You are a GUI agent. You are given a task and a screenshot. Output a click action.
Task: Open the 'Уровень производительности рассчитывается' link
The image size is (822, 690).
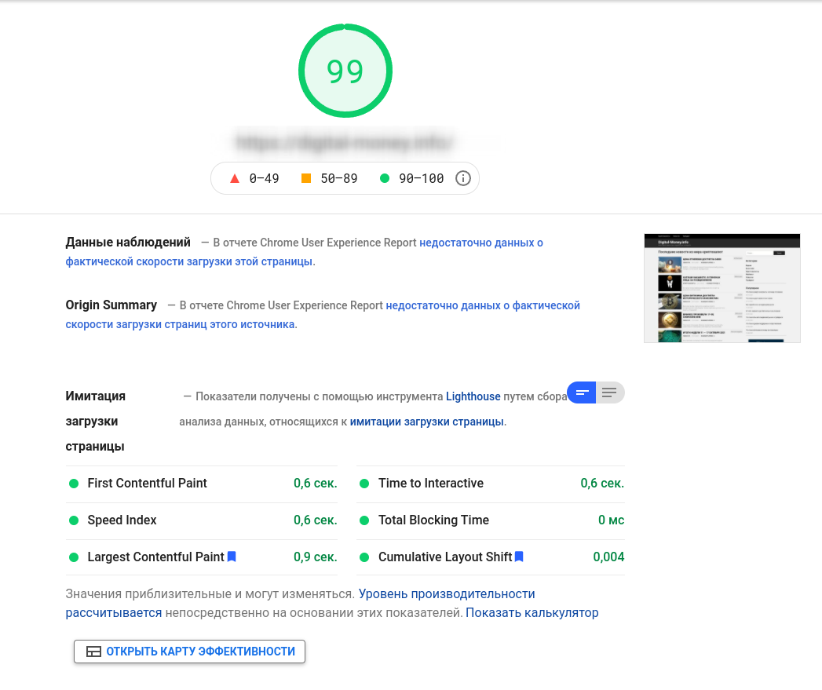coord(300,604)
